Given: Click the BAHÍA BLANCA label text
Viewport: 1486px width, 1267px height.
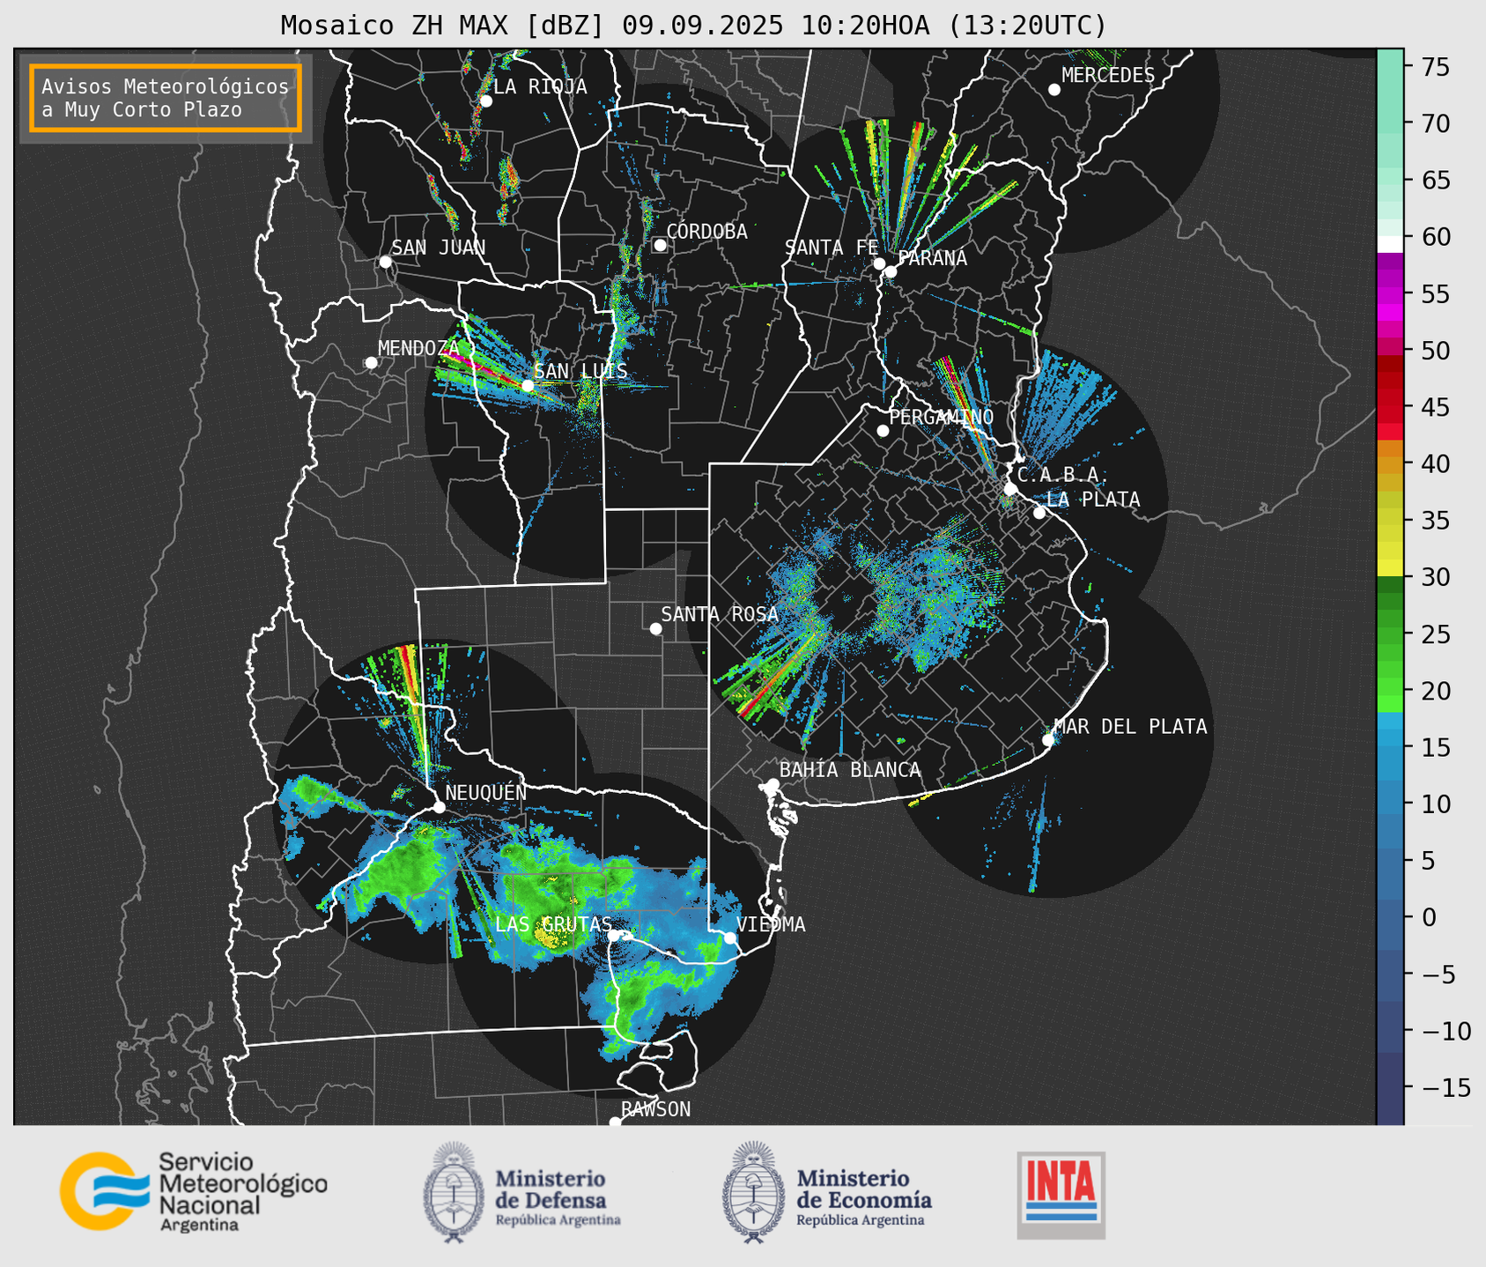Looking at the screenshot, I should click(850, 770).
